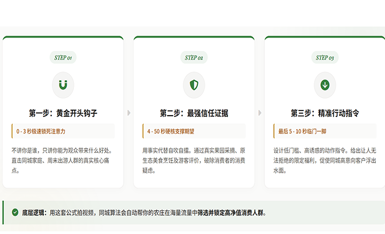Click the heading 第二步：最强信任证据

[x=194, y=113]
